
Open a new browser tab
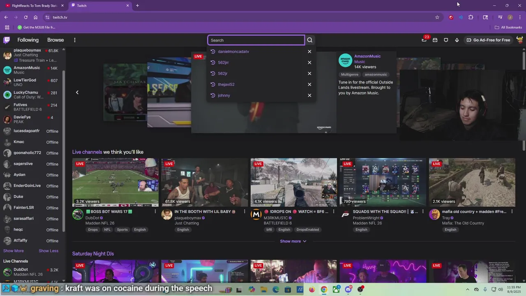(x=137, y=5)
